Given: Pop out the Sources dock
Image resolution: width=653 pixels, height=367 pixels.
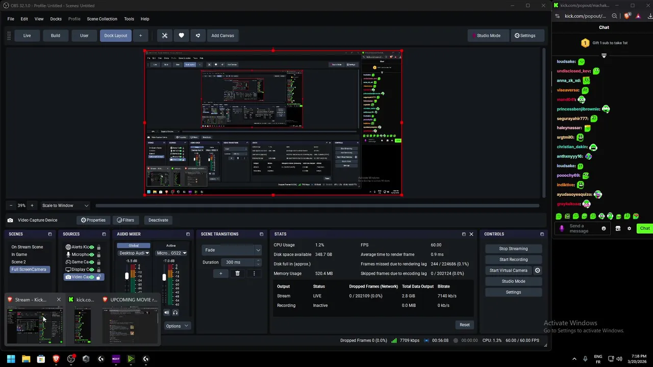Looking at the screenshot, I should pos(104,234).
